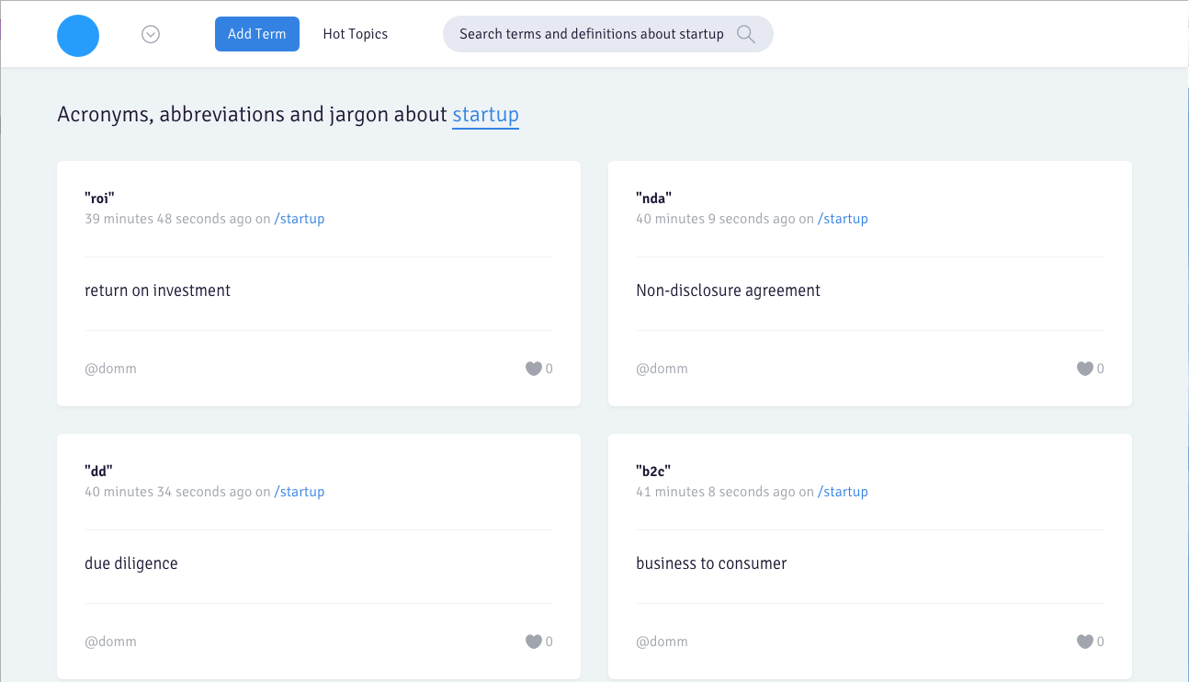
Task: Like the "dd" term with its heart
Action: pyautogui.click(x=534, y=642)
